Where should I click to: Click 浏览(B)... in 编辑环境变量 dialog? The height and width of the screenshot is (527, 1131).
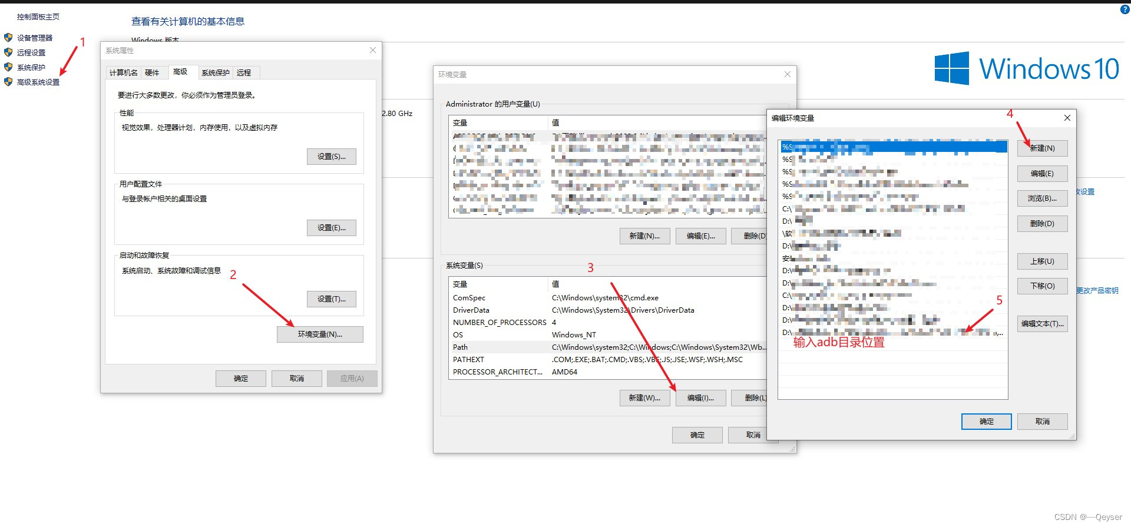pos(1042,198)
